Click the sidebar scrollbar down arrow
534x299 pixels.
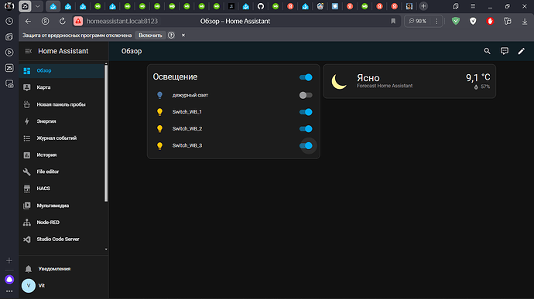106,250
